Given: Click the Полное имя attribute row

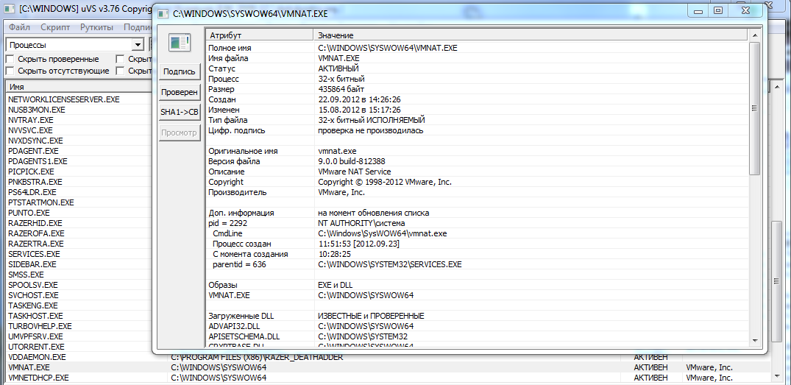Looking at the screenshot, I should click(x=478, y=48).
